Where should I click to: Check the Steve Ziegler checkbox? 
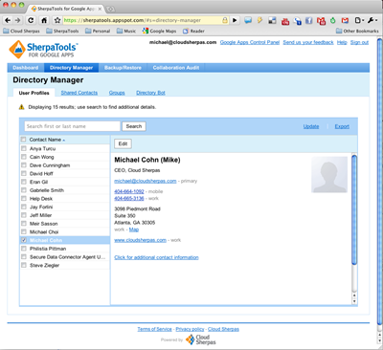[x=24, y=265]
